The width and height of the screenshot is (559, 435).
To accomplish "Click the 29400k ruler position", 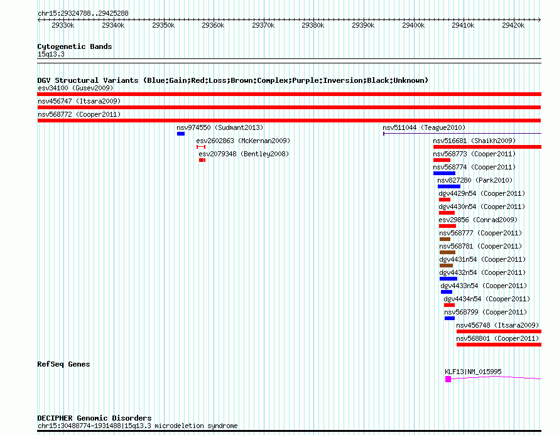I will [x=413, y=25].
